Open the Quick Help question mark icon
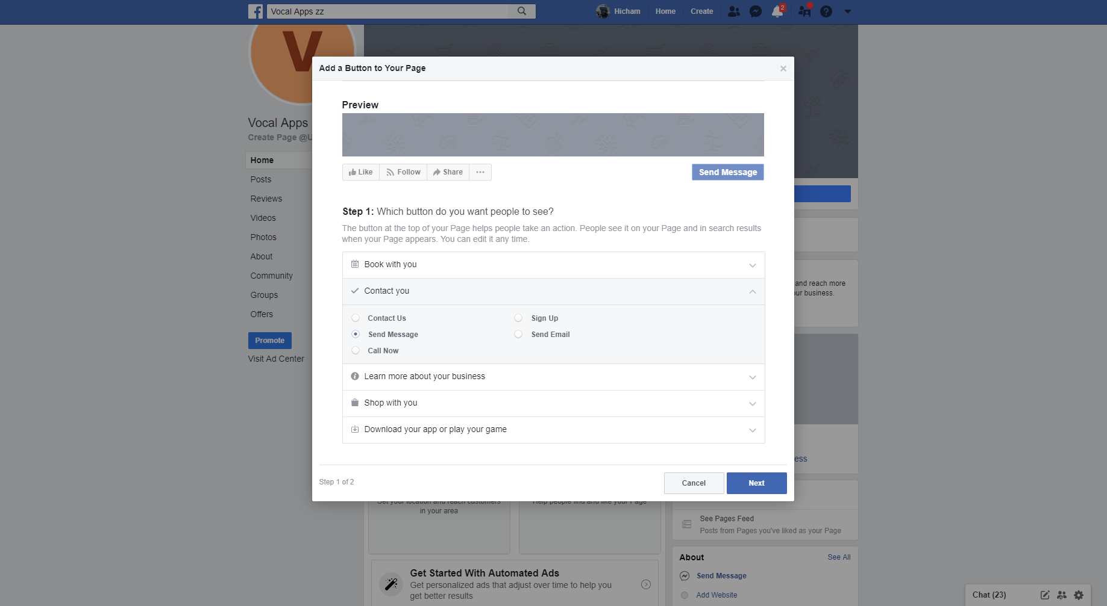Image resolution: width=1107 pixels, height=606 pixels. point(826,11)
